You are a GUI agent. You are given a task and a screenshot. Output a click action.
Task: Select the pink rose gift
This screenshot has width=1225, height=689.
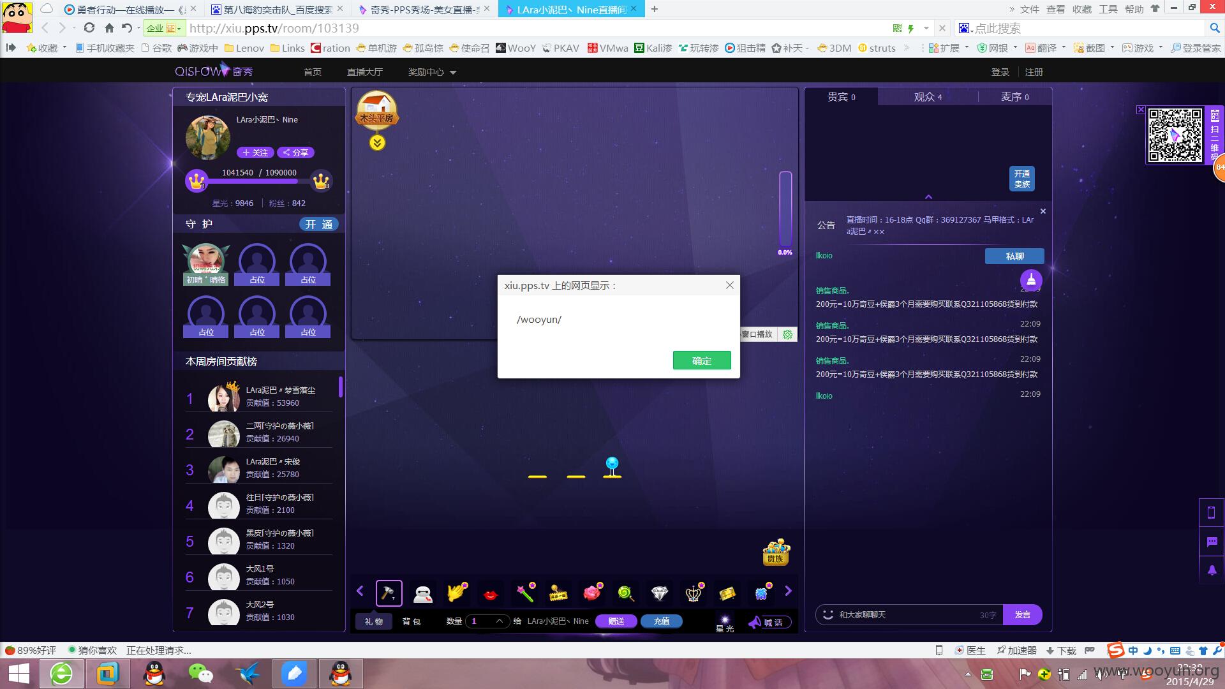coord(593,593)
